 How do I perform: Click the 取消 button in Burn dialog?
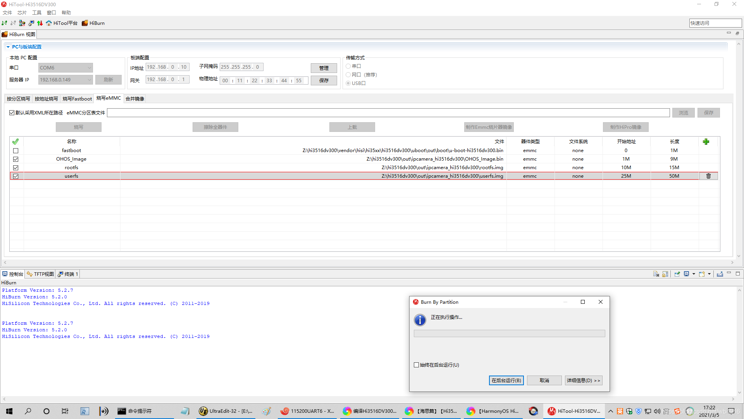click(x=544, y=381)
